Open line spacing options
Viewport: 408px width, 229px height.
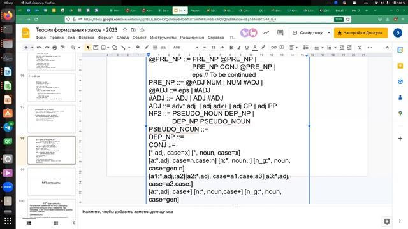(306, 47)
